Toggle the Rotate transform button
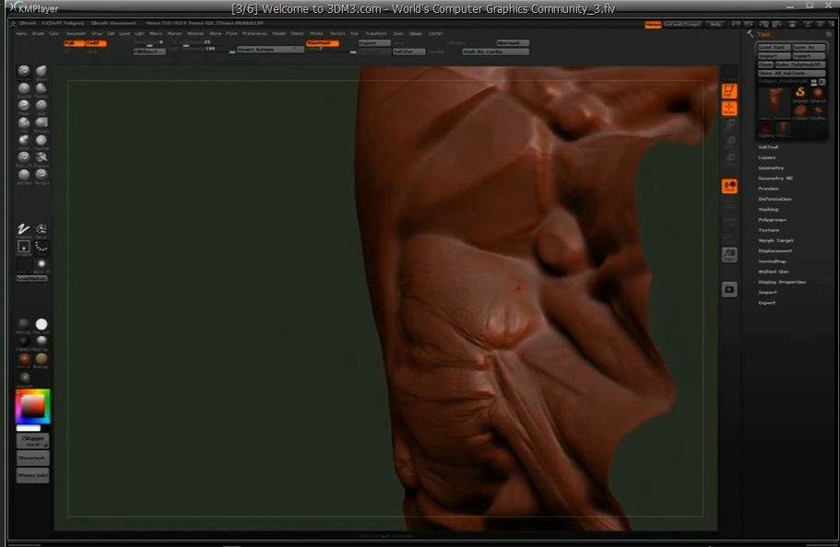Image resolution: width=840 pixels, height=547 pixels. [729, 159]
